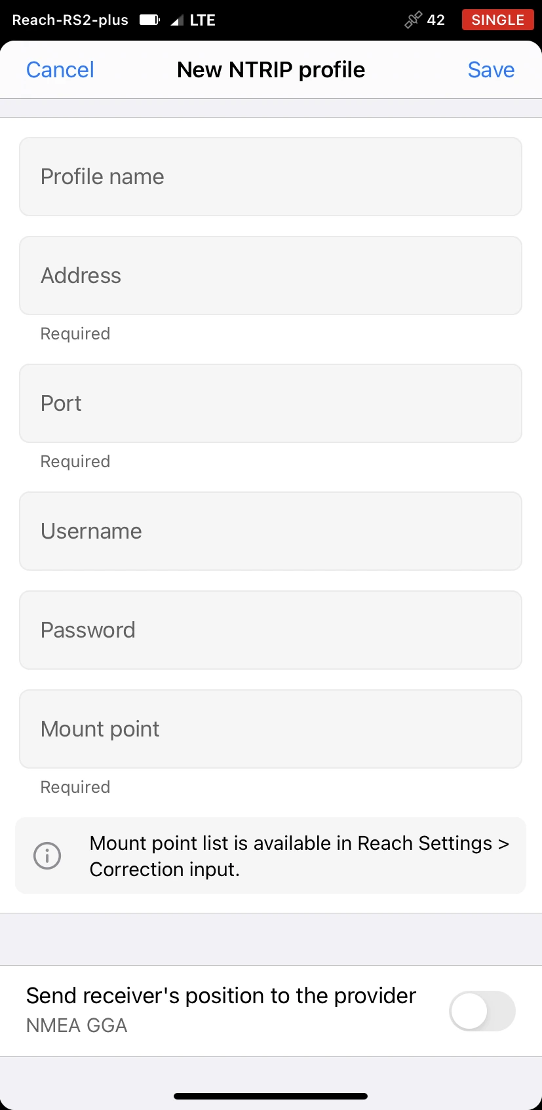Tap the LTE signal strength icon
The image size is (542, 1110).
click(x=176, y=21)
